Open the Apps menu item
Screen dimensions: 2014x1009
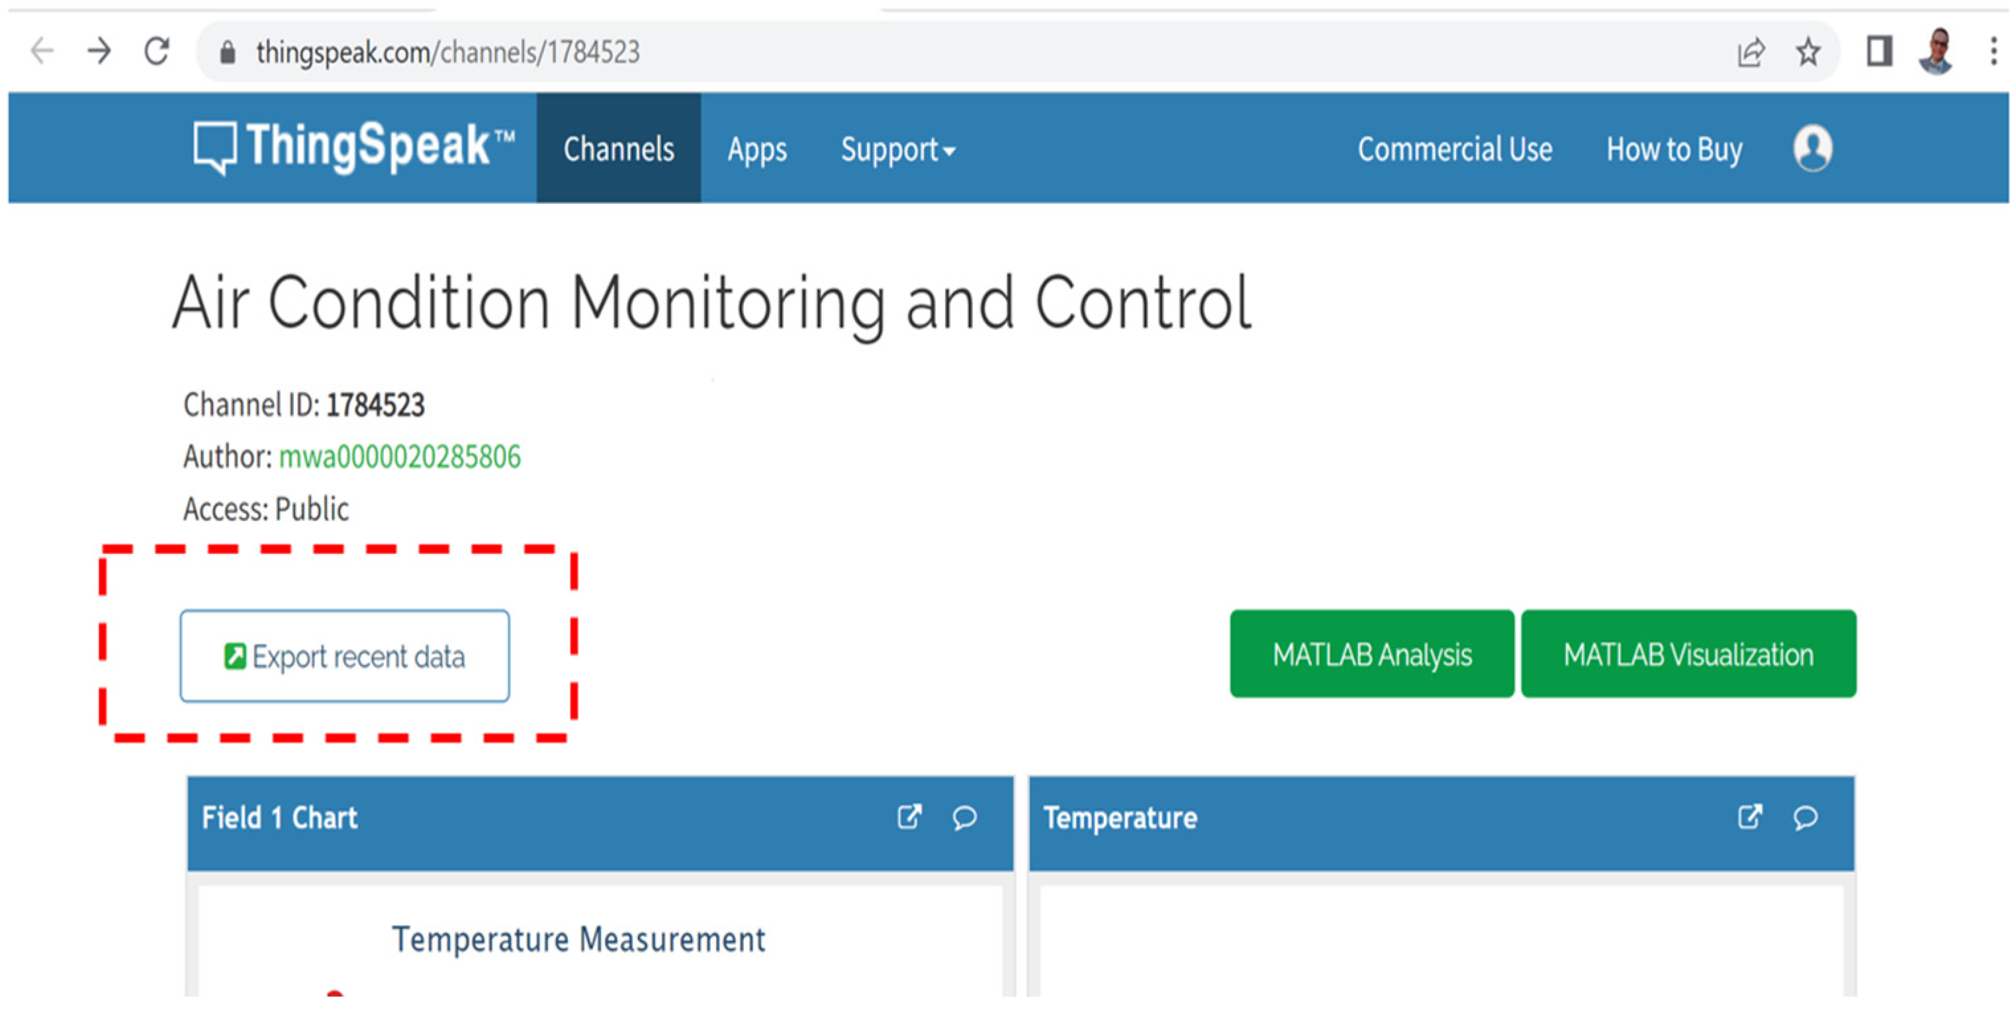pos(756,150)
